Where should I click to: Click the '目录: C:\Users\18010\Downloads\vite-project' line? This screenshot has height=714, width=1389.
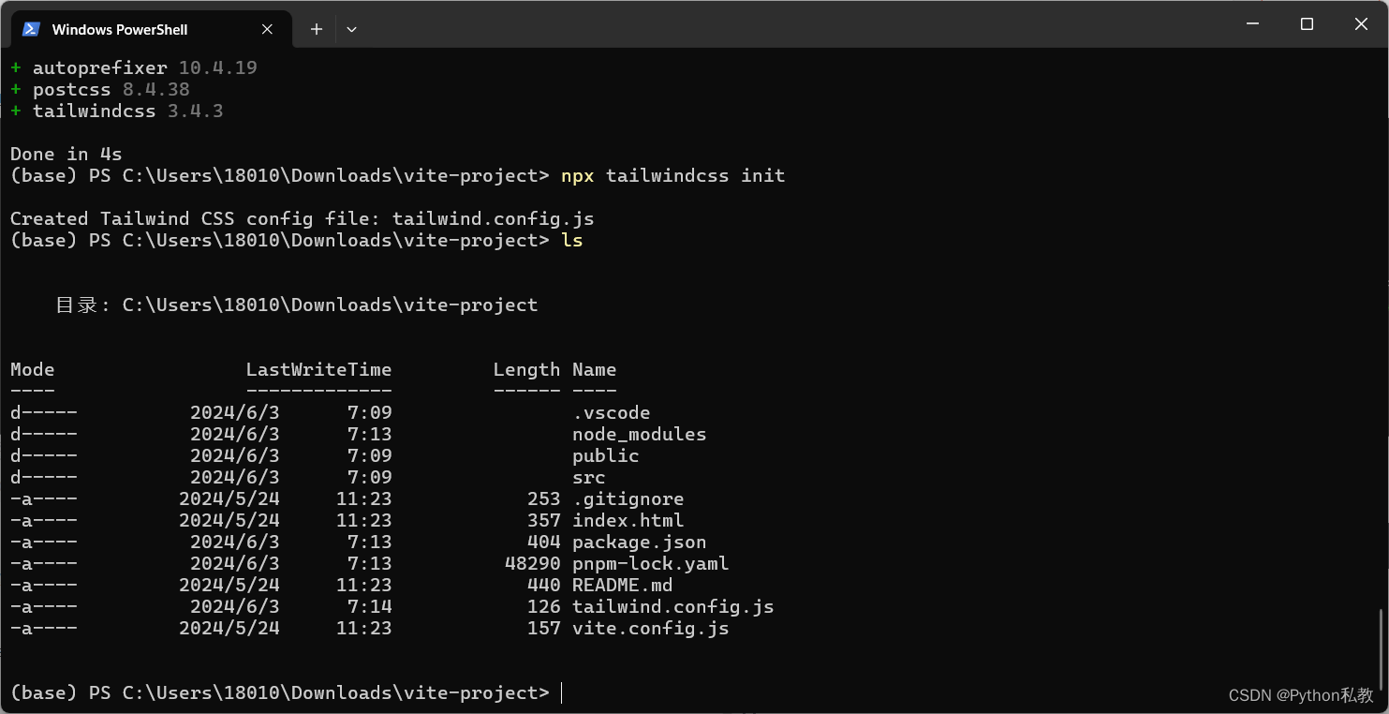pos(296,305)
